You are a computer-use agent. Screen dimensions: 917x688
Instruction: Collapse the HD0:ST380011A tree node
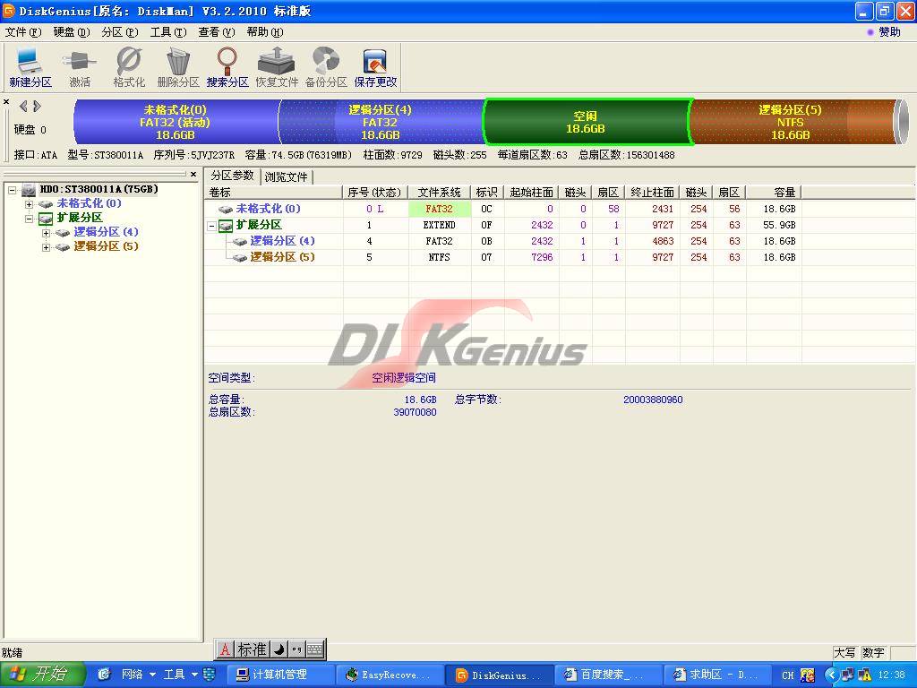12,190
